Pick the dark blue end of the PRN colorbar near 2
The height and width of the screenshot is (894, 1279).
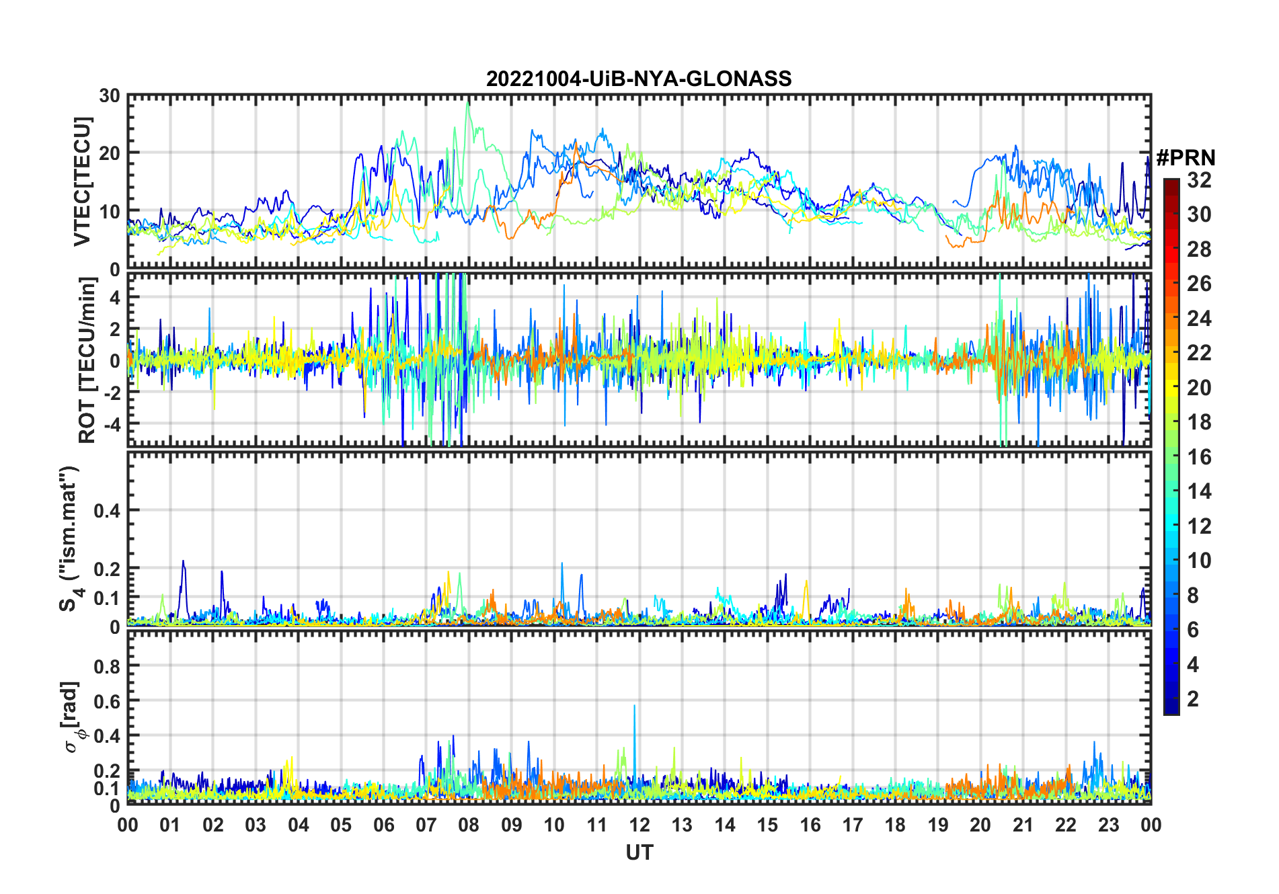point(1171,699)
